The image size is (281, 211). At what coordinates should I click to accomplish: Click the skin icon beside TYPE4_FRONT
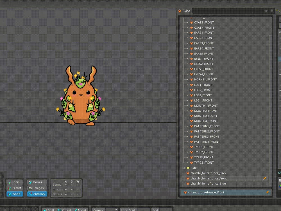point(191,163)
